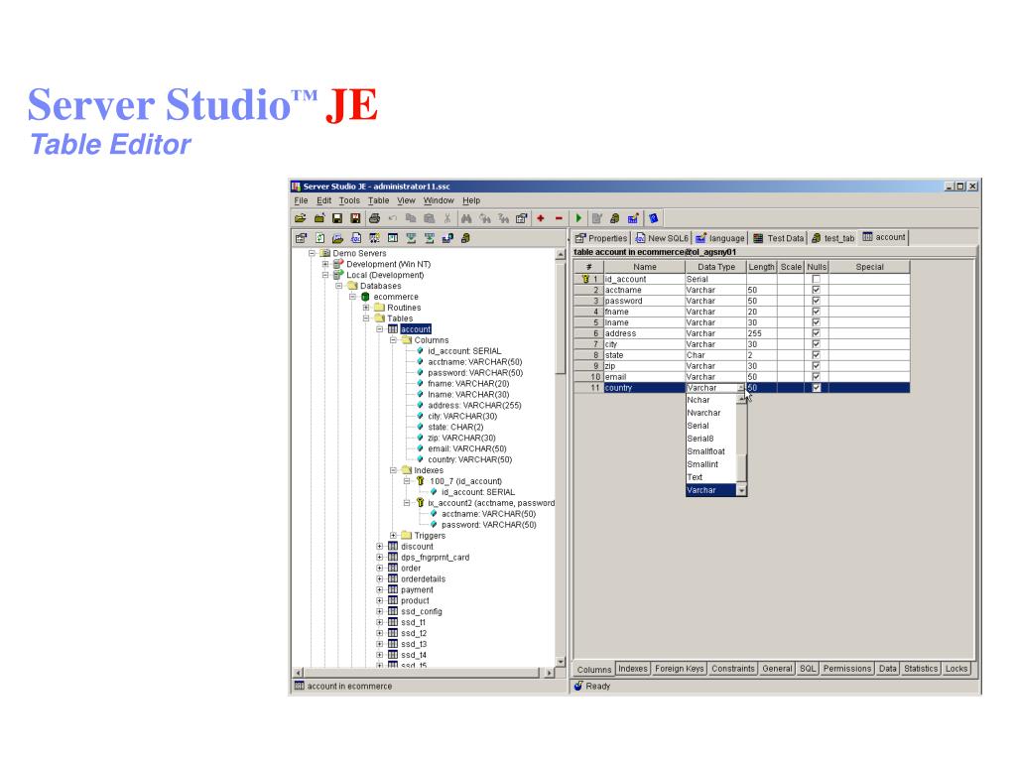Click the red plus add column icon

pos(541,218)
